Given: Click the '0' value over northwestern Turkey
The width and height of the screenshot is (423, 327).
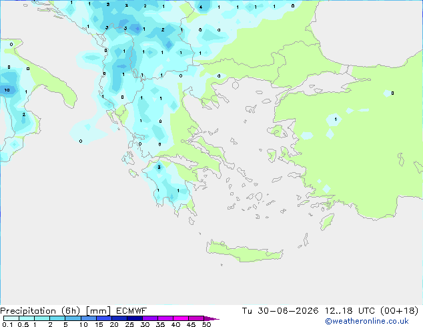Looking at the screenshot, I should (x=392, y=93).
